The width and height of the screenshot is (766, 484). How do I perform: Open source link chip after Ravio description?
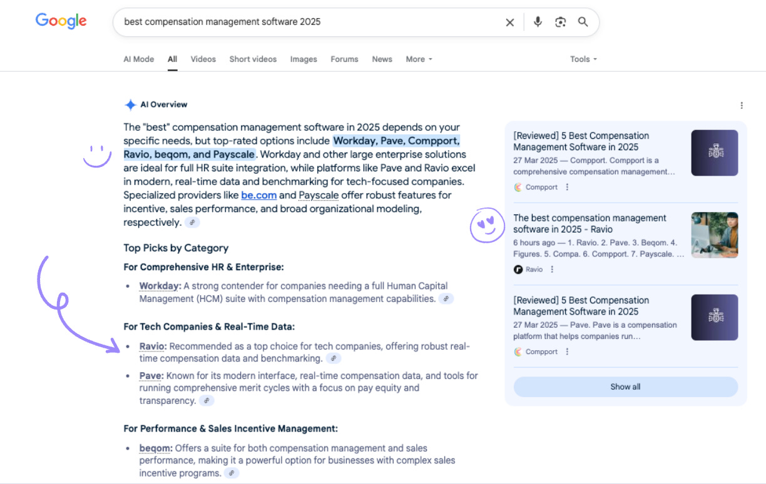coord(334,359)
